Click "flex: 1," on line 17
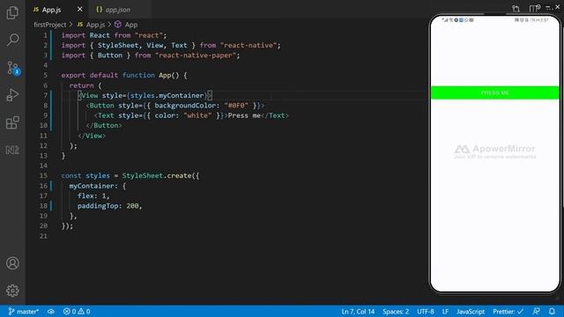 pos(93,195)
